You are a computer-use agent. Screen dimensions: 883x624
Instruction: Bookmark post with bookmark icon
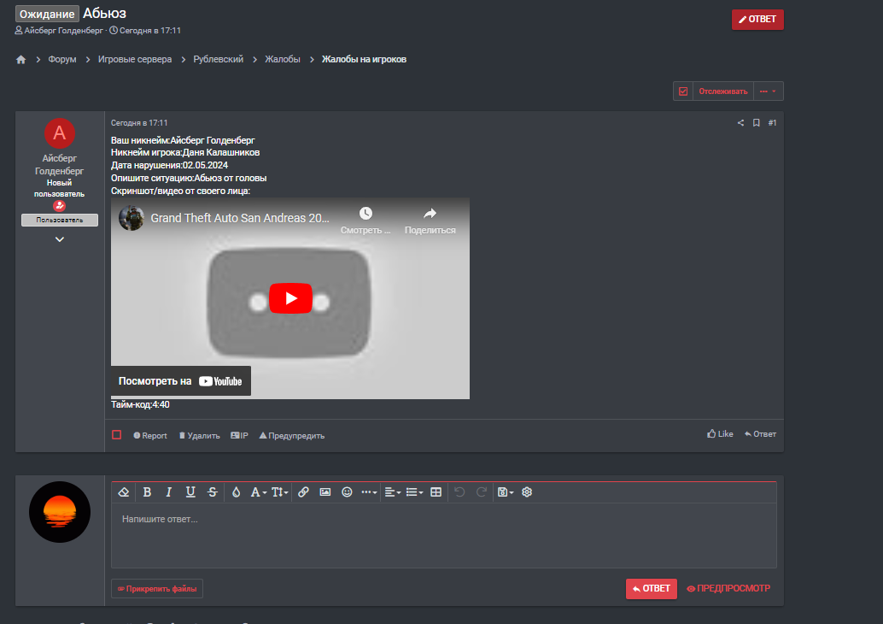[757, 123]
